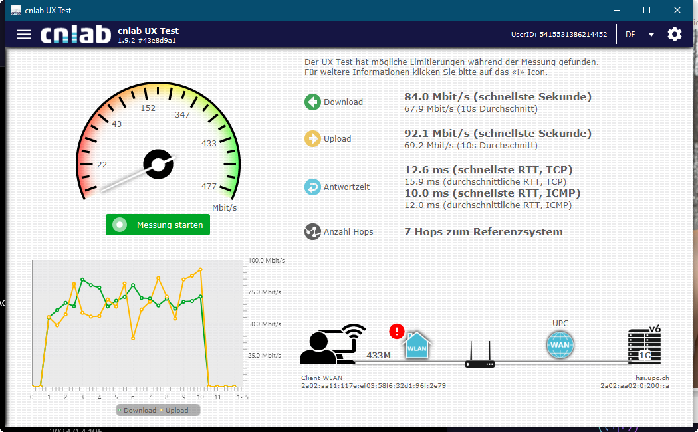Maximize the cnlab UX Test window
698x432 pixels.
[647, 10]
